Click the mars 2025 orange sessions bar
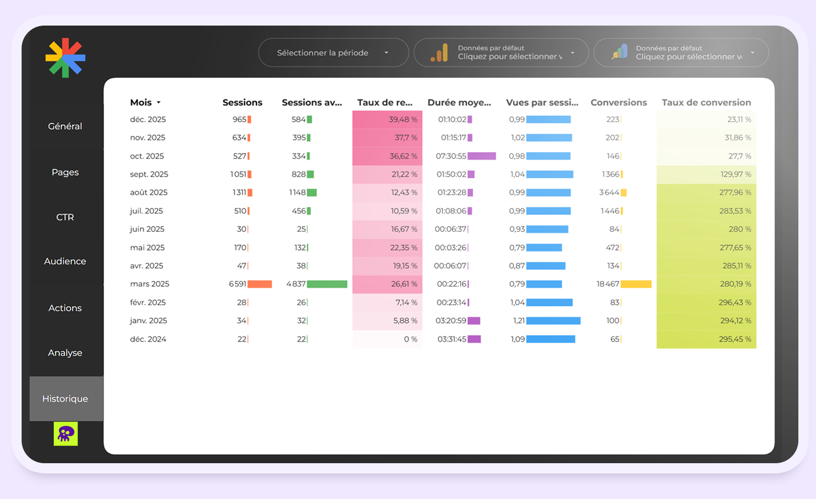Viewport: 816px width, 499px height. pyautogui.click(x=259, y=284)
